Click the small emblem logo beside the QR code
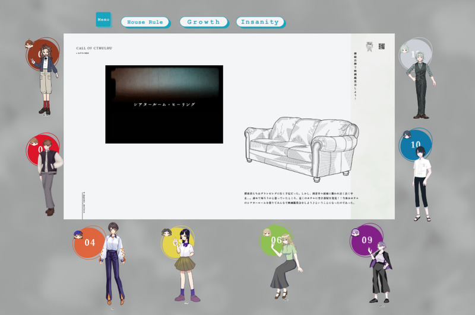Screen dimensions: 475x315 pyautogui.click(x=369, y=47)
